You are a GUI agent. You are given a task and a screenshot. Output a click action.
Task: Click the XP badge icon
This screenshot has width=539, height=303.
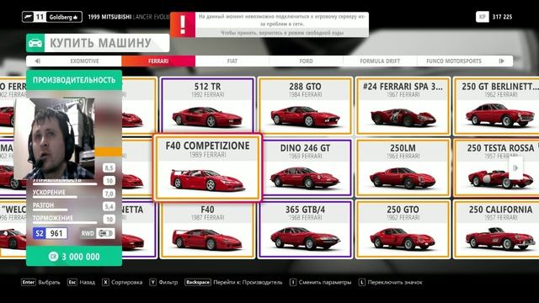coord(483,17)
